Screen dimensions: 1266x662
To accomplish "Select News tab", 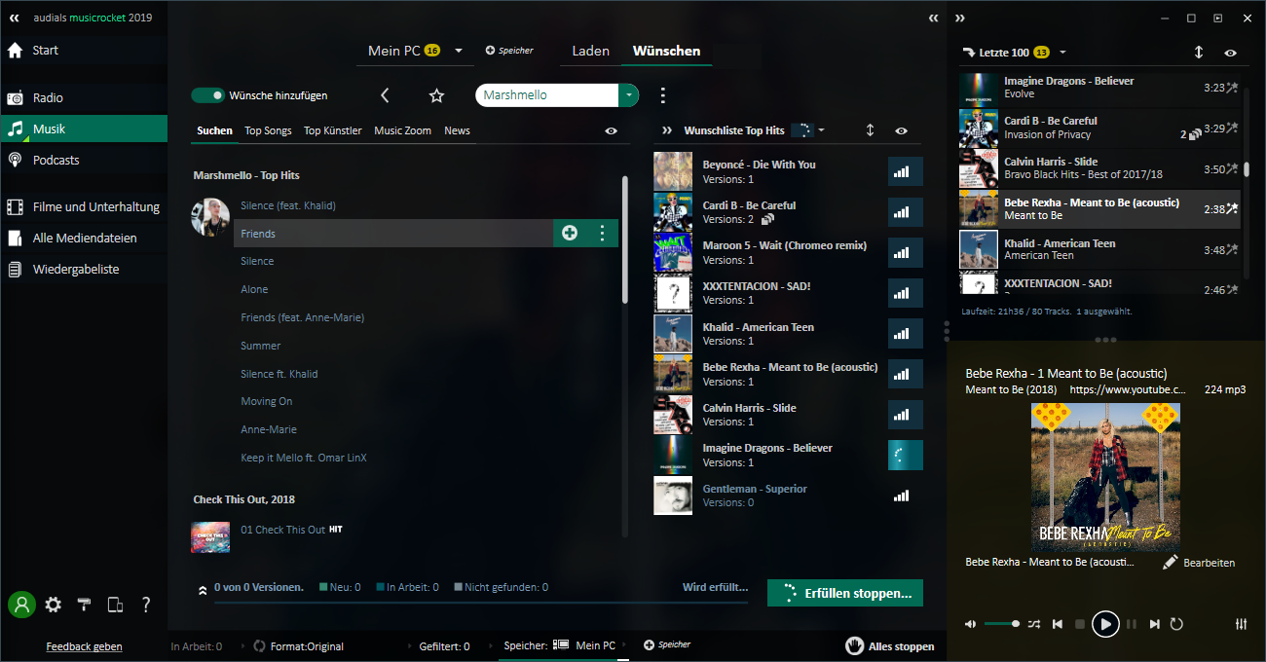I will pyautogui.click(x=457, y=130).
